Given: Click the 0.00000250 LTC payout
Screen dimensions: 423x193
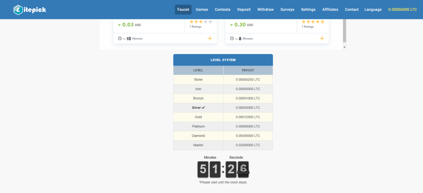Looking at the screenshot, I should pyautogui.click(x=248, y=80).
